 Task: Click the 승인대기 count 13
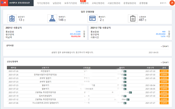(20, 20)
